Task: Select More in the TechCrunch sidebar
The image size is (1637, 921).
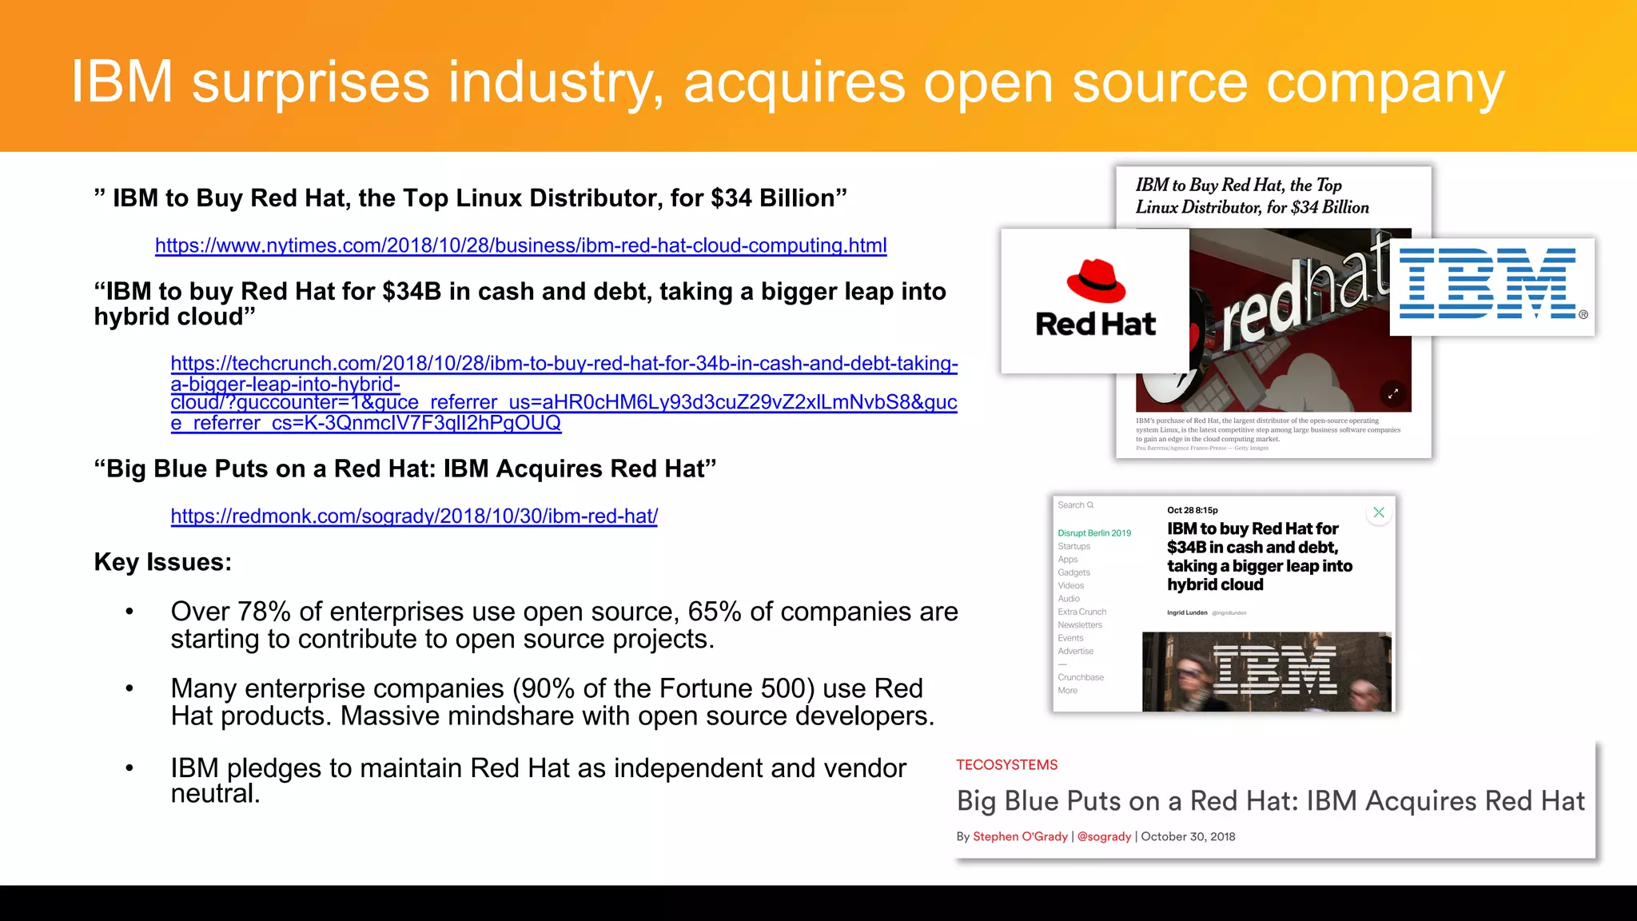Action: click(x=1067, y=691)
